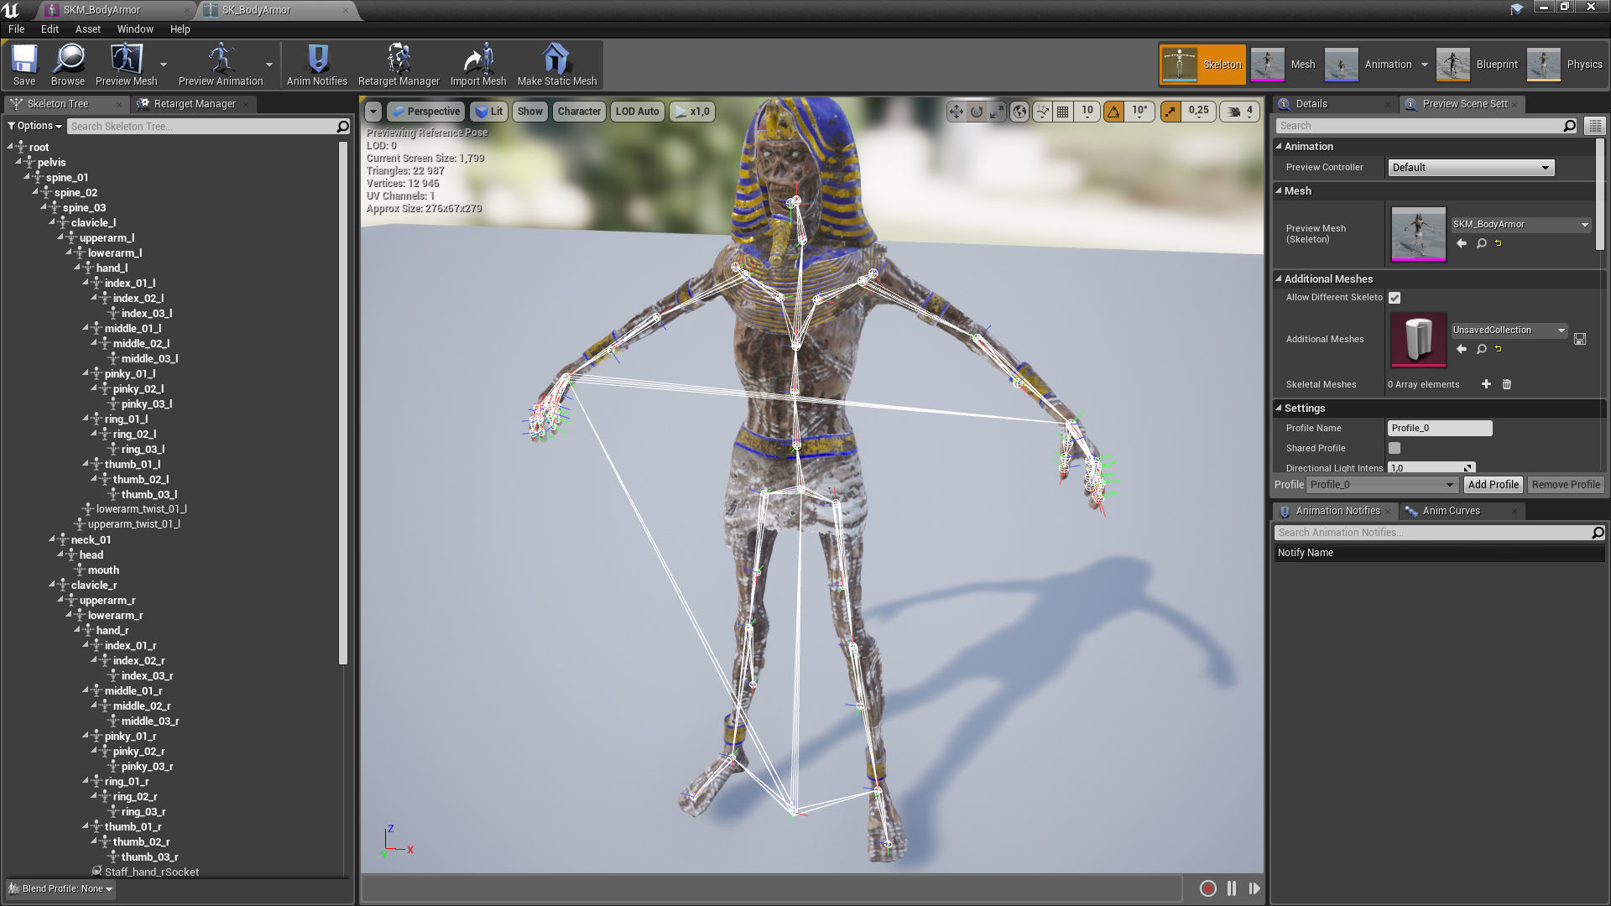Click camera speed icon in viewport
The height and width of the screenshot is (906, 1611).
click(1234, 111)
